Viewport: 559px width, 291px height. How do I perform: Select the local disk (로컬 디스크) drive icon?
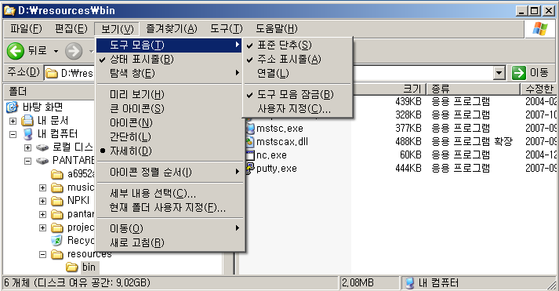pyautogui.click(x=42, y=147)
